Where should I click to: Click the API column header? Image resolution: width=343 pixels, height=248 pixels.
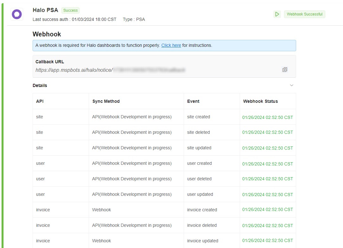pyautogui.click(x=40, y=101)
